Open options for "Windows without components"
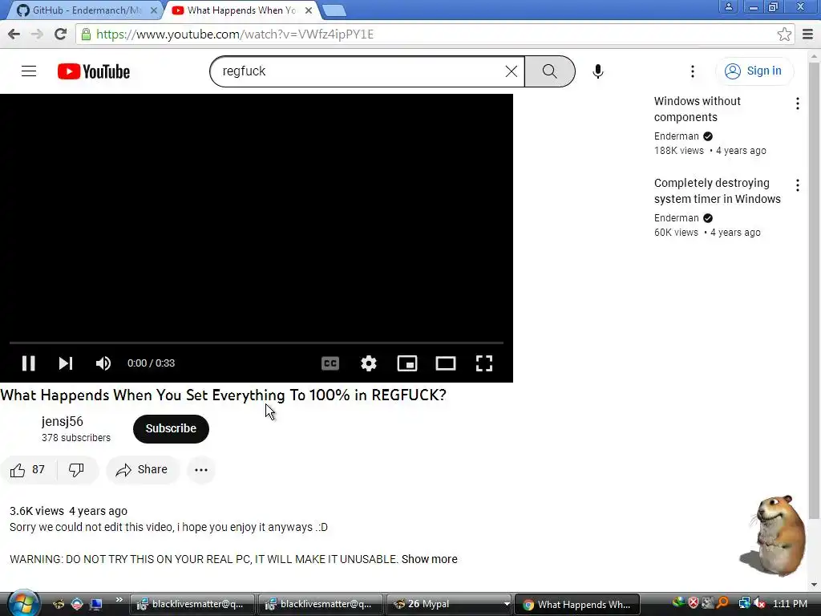821x616 pixels. tap(798, 103)
